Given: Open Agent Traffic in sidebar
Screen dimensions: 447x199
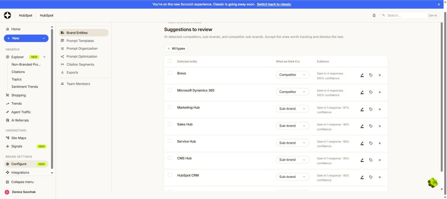Looking at the screenshot, I should tap(26, 112).
